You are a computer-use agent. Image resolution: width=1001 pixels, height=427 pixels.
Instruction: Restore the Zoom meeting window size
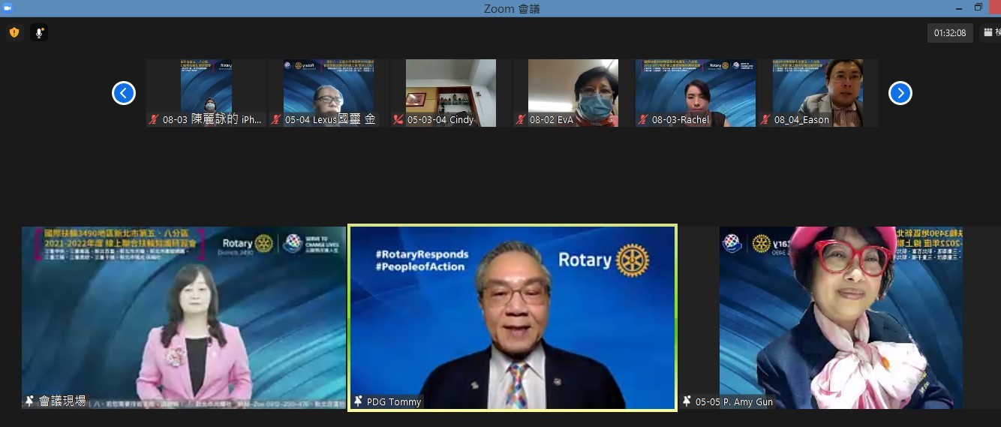coord(978,8)
